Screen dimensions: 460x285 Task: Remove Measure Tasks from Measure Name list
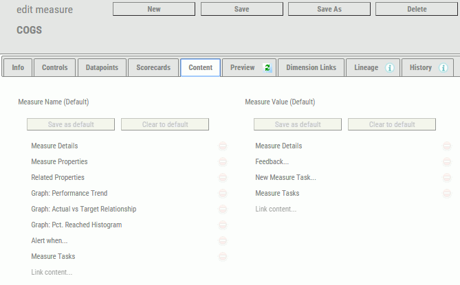tap(223, 257)
